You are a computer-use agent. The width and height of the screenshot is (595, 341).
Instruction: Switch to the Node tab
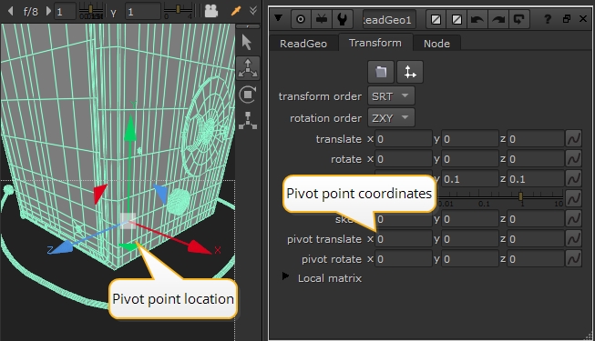436,44
